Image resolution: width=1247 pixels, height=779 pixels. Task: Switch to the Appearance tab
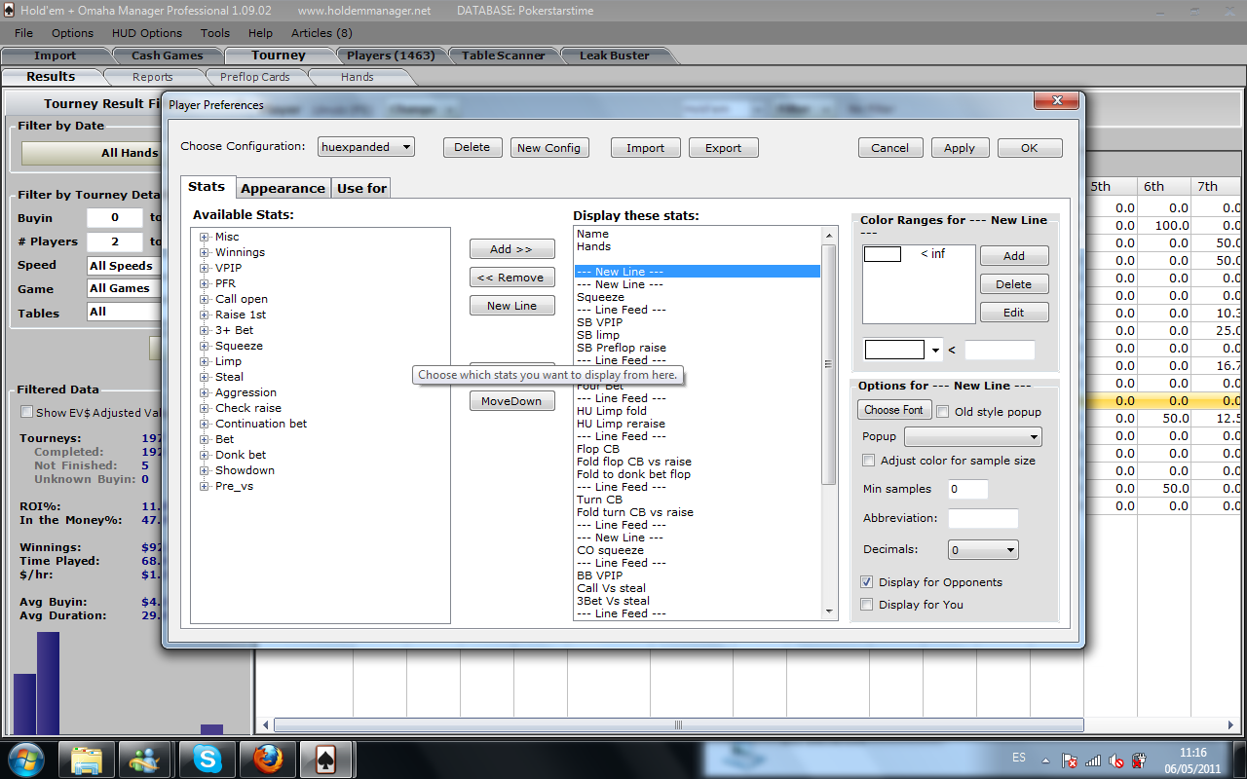click(283, 188)
